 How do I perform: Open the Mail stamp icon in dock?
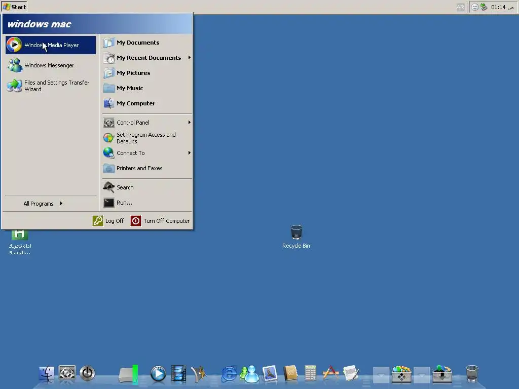(270, 374)
